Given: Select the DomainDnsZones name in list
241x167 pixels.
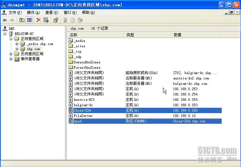Looking at the screenshot, I should [87, 62].
